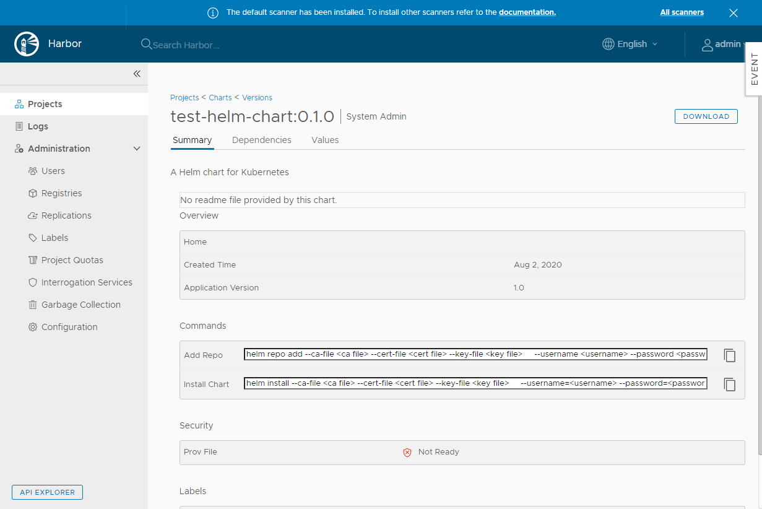Click the info icon in banner
762x509 pixels.
tap(213, 12)
